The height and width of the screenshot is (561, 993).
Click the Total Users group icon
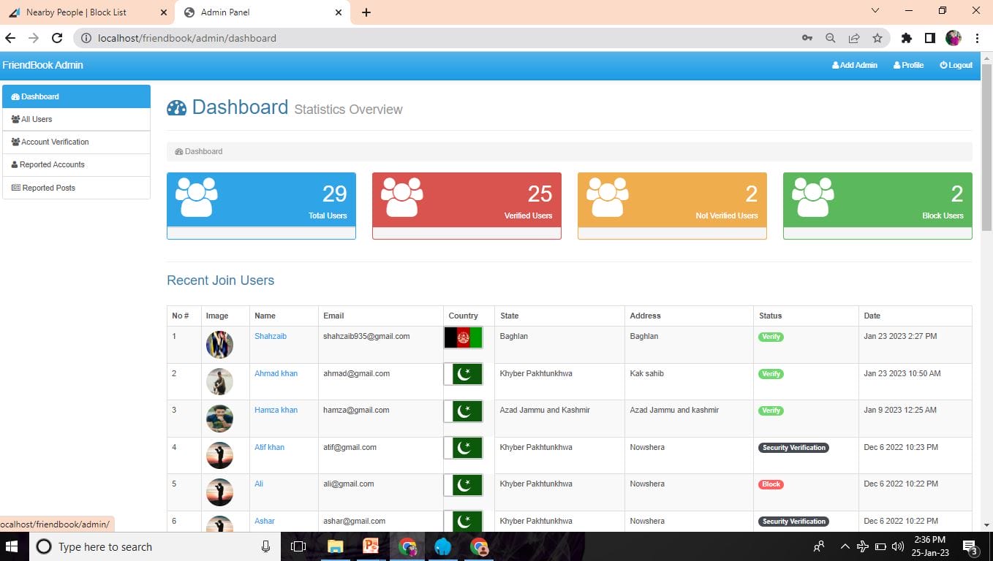point(197,196)
